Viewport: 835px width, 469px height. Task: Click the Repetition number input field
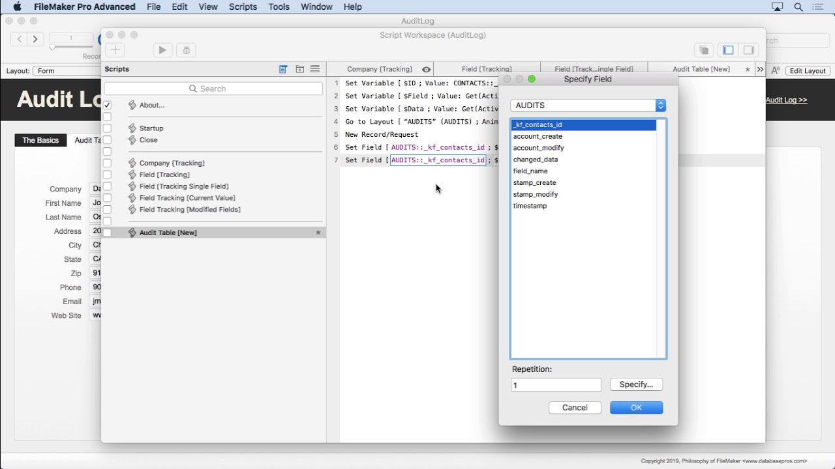tap(556, 385)
